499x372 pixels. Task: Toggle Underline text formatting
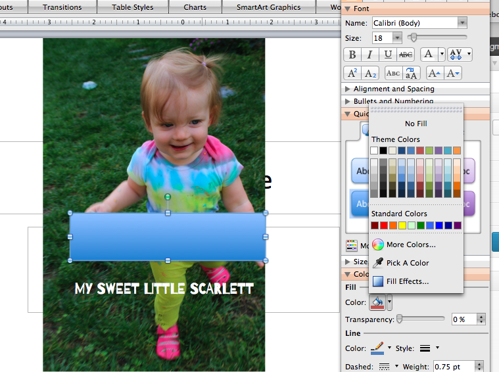pyautogui.click(x=388, y=55)
